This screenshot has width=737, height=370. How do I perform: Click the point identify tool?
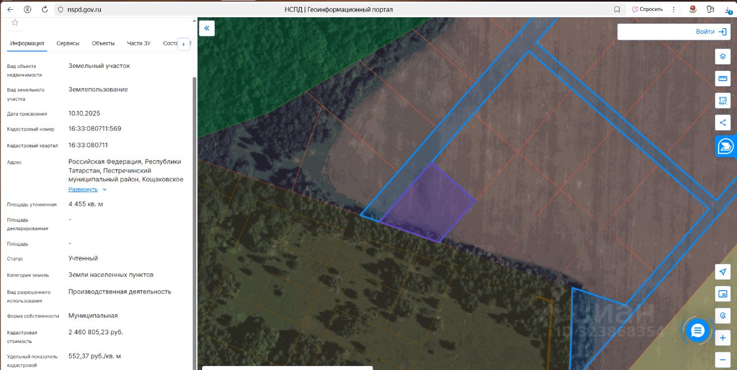click(723, 316)
